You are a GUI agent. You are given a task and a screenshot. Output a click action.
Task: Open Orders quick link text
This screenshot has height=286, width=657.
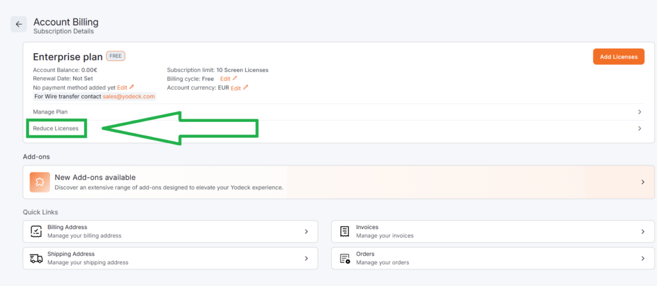(x=366, y=254)
